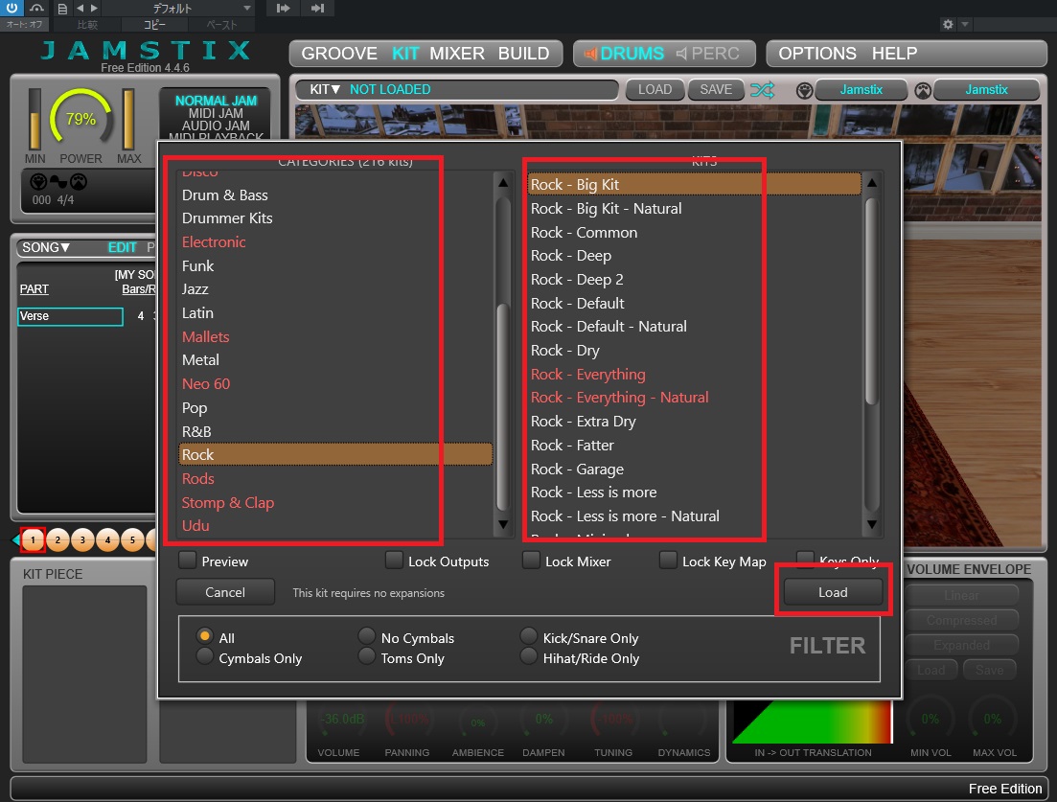Image resolution: width=1057 pixels, height=802 pixels.
Task: Click the POWER percentage dial
Action: coord(80,120)
